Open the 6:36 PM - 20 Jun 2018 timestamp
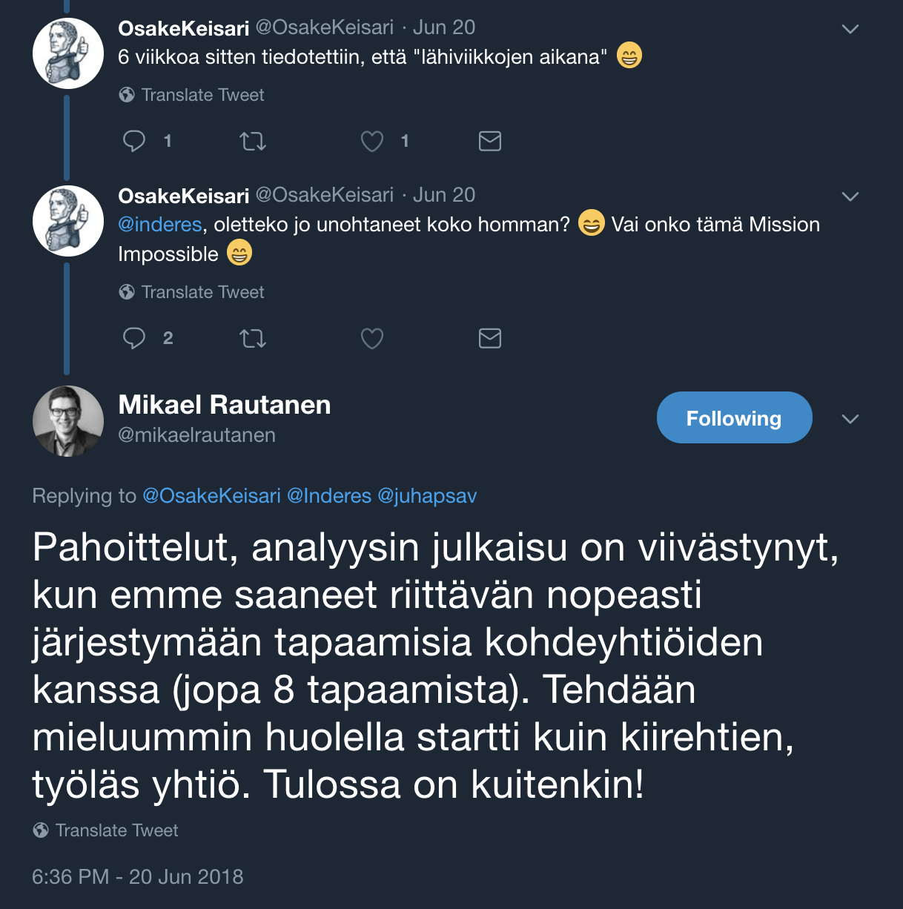The image size is (903, 909). (x=137, y=876)
